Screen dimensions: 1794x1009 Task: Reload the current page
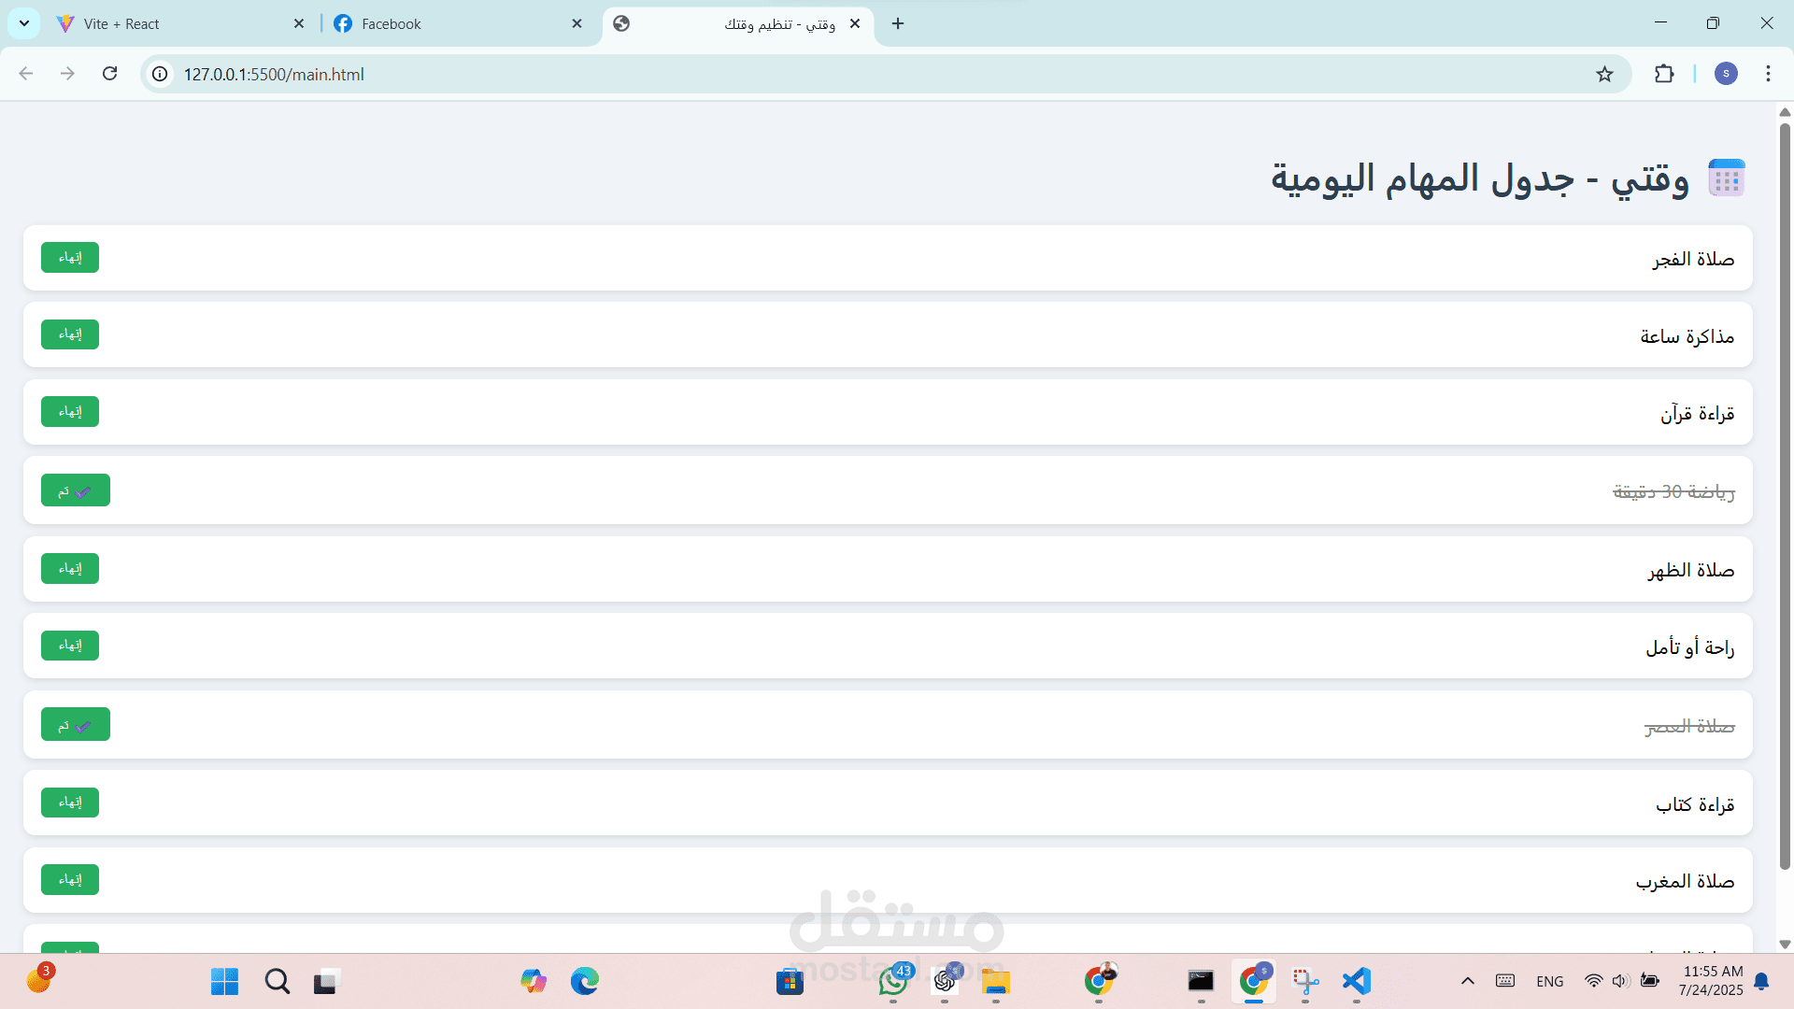[109, 74]
